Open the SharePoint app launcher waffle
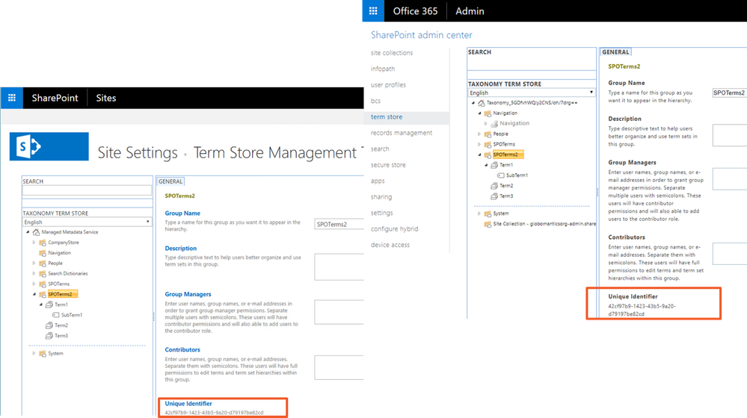Screen dimensions: 747x418 coord(12,98)
